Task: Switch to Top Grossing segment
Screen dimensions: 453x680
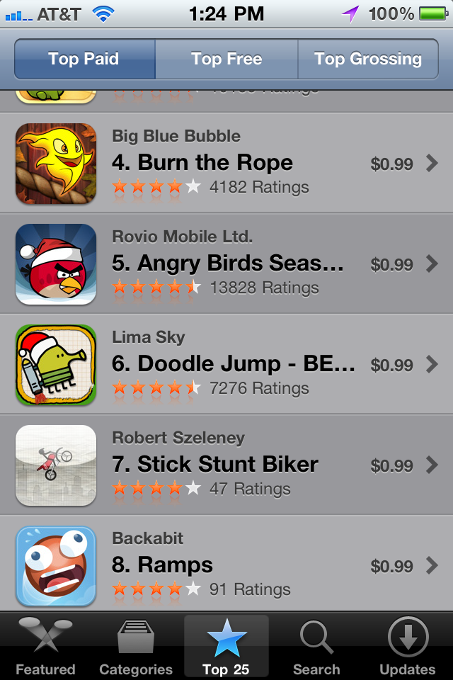Action: pyautogui.click(x=368, y=59)
